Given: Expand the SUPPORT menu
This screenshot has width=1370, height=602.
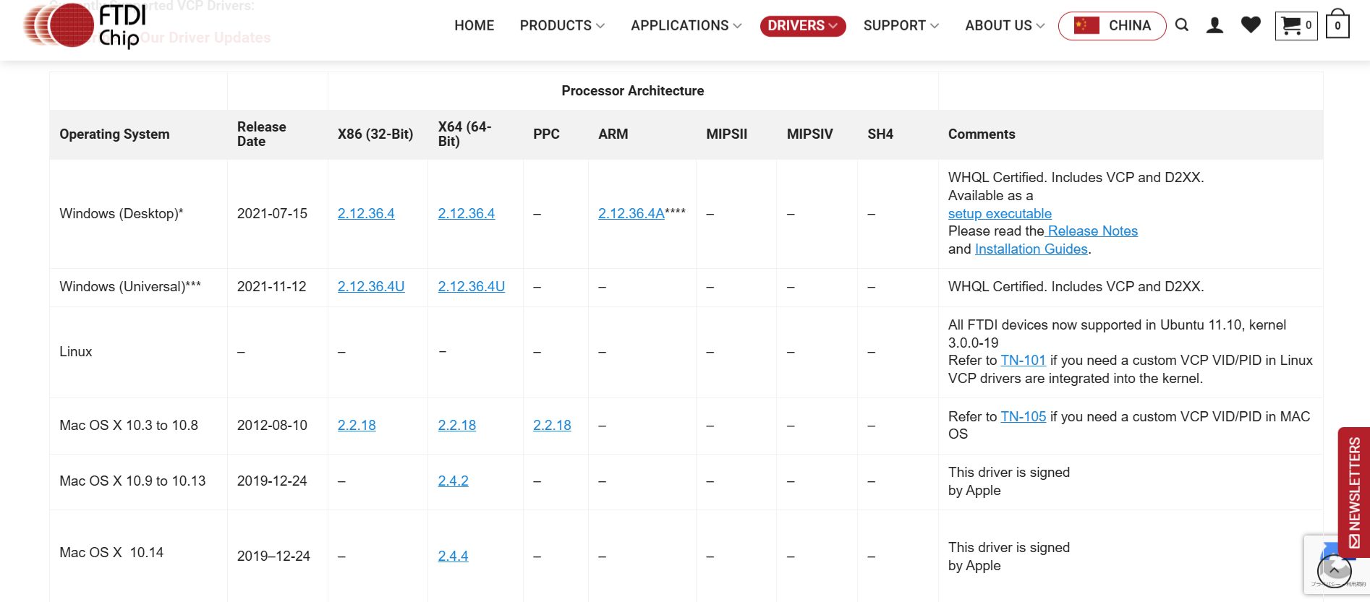Looking at the screenshot, I should 901,25.
